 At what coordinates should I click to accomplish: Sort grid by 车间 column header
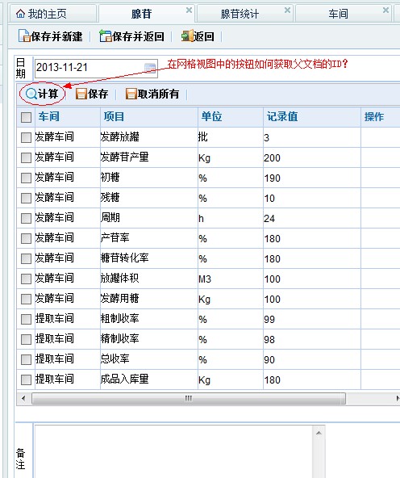coord(48,117)
